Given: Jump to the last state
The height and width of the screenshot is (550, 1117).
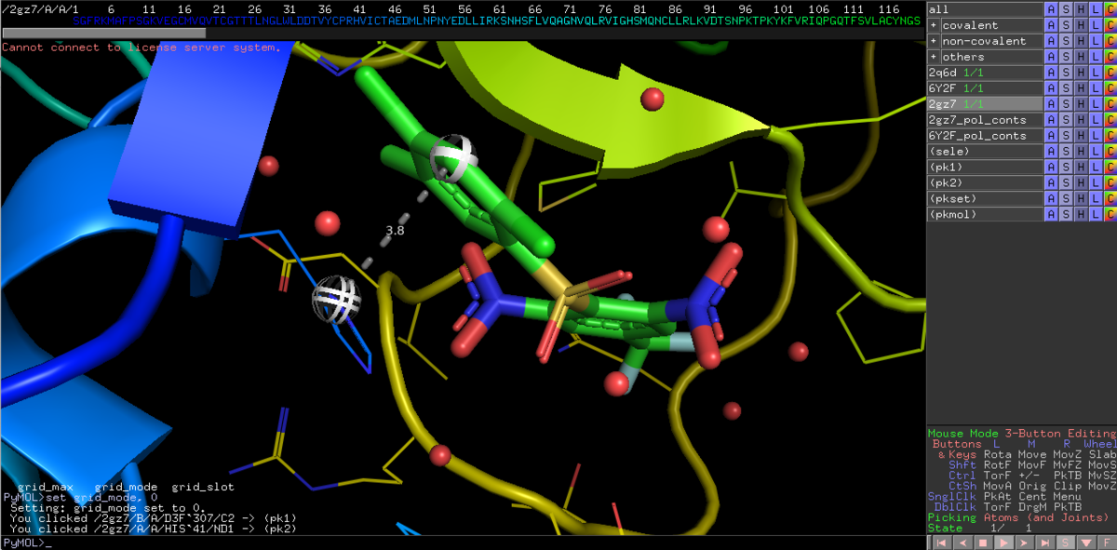Looking at the screenshot, I should (1044, 542).
